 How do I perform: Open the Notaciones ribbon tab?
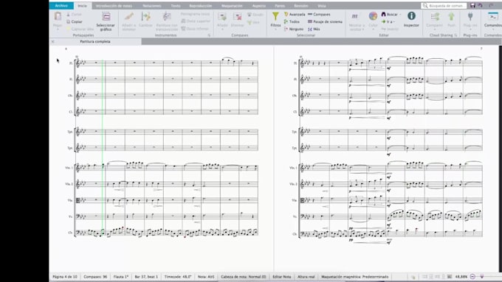[152, 6]
